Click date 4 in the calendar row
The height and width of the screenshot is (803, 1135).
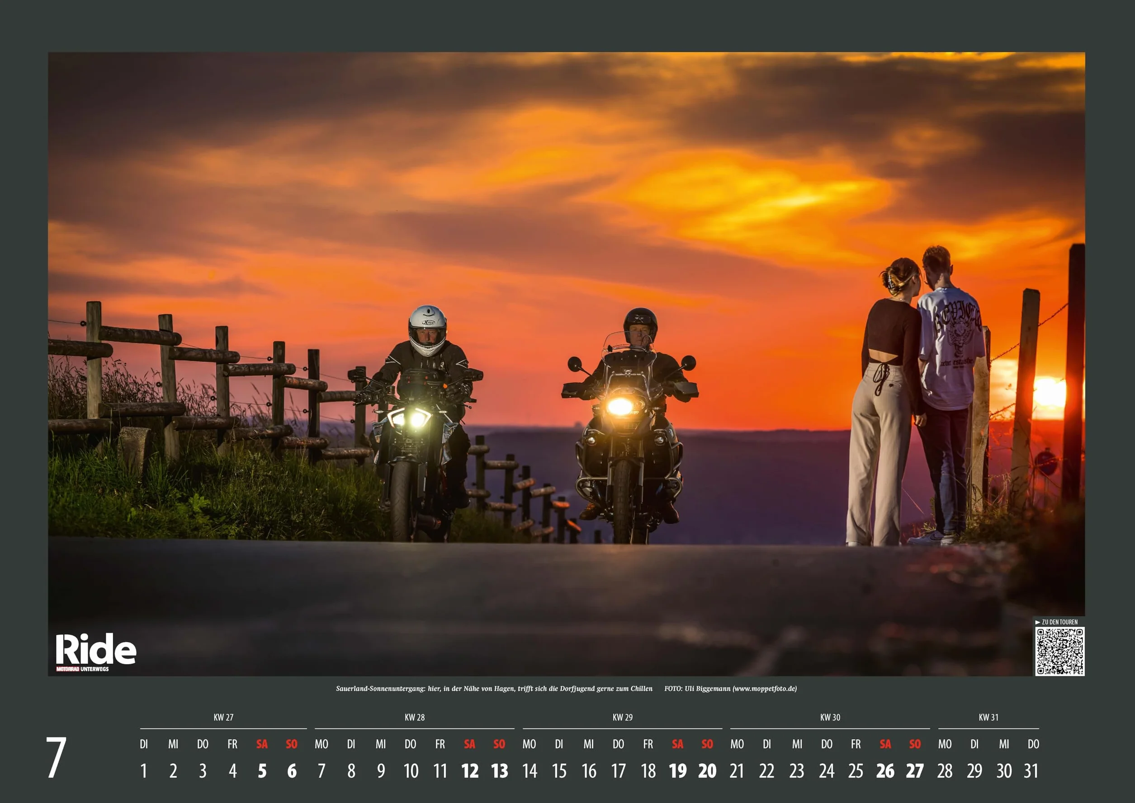coord(232,771)
